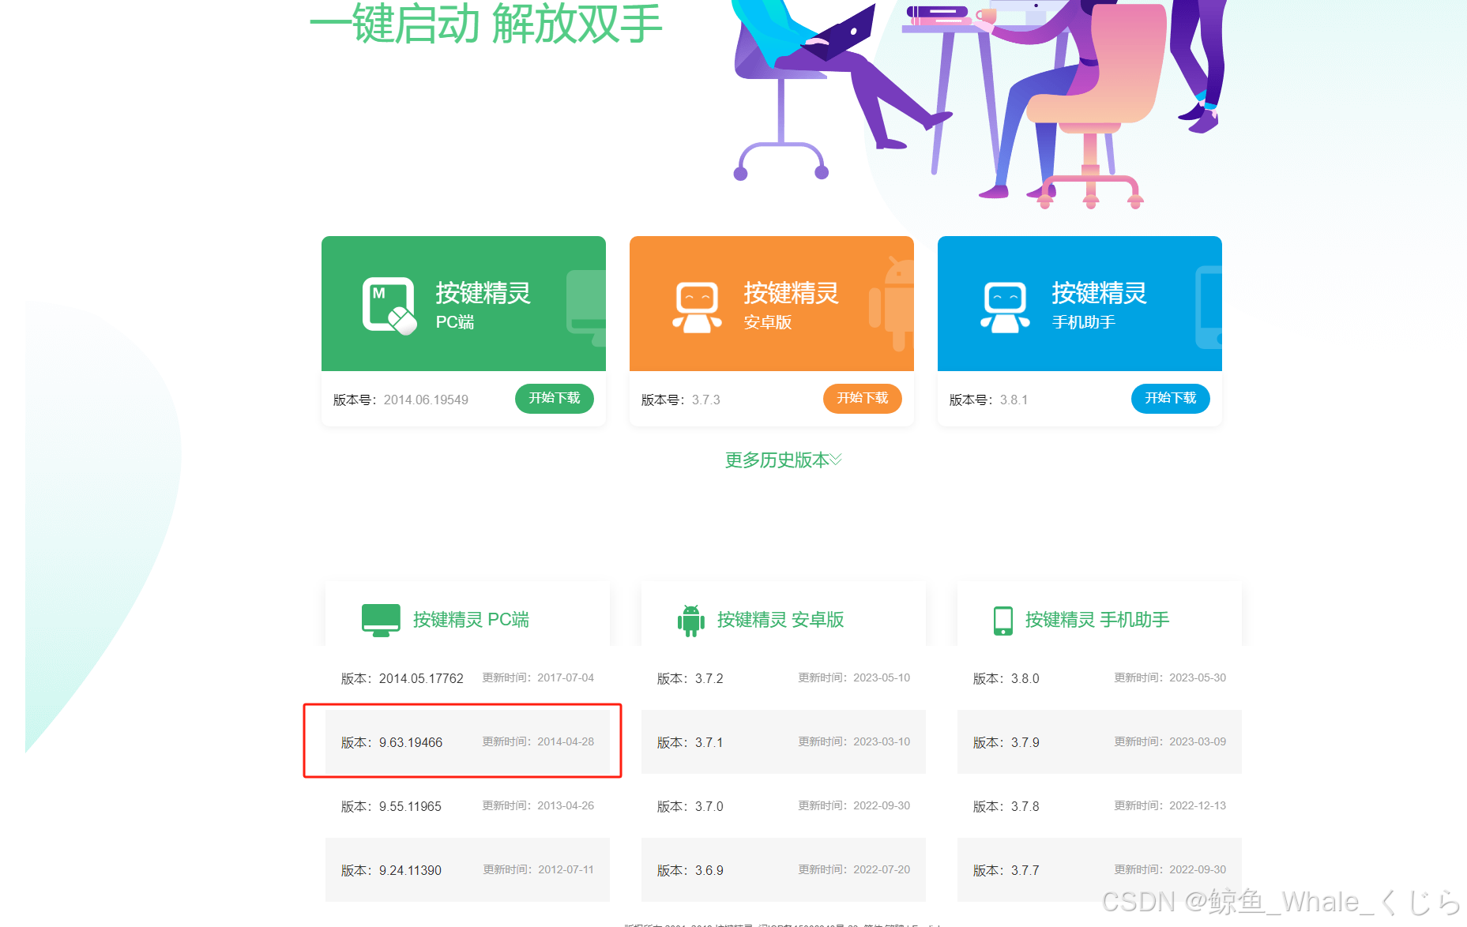The width and height of the screenshot is (1467, 927).
Task: Select Android version 3.6.9 row
Action: point(784,870)
